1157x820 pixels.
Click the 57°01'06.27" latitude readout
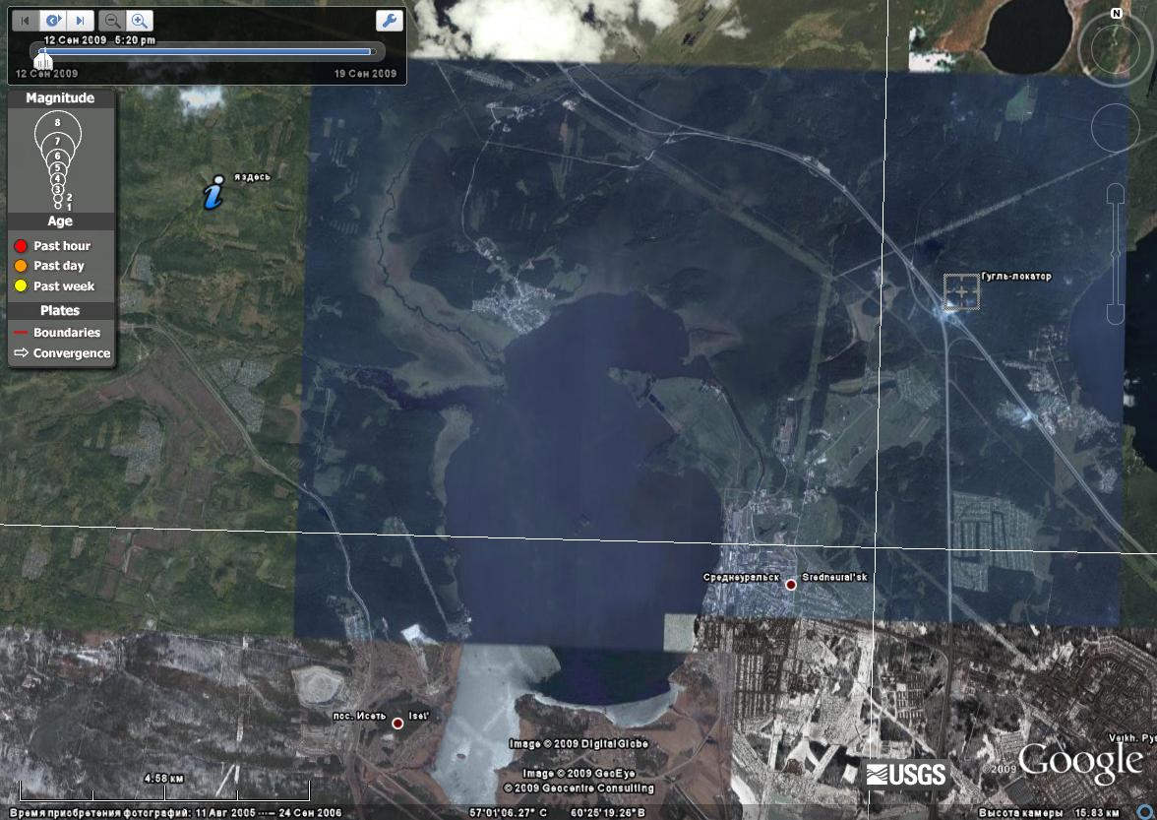[x=509, y=813]
